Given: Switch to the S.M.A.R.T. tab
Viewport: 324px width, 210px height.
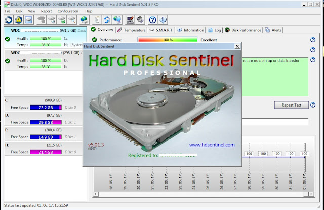Looking at the screenshot, I should click(x=161, y=30).
